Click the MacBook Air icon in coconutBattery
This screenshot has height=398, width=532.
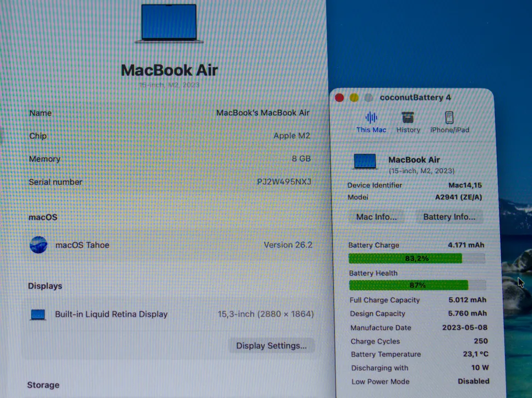coord(365,162)
